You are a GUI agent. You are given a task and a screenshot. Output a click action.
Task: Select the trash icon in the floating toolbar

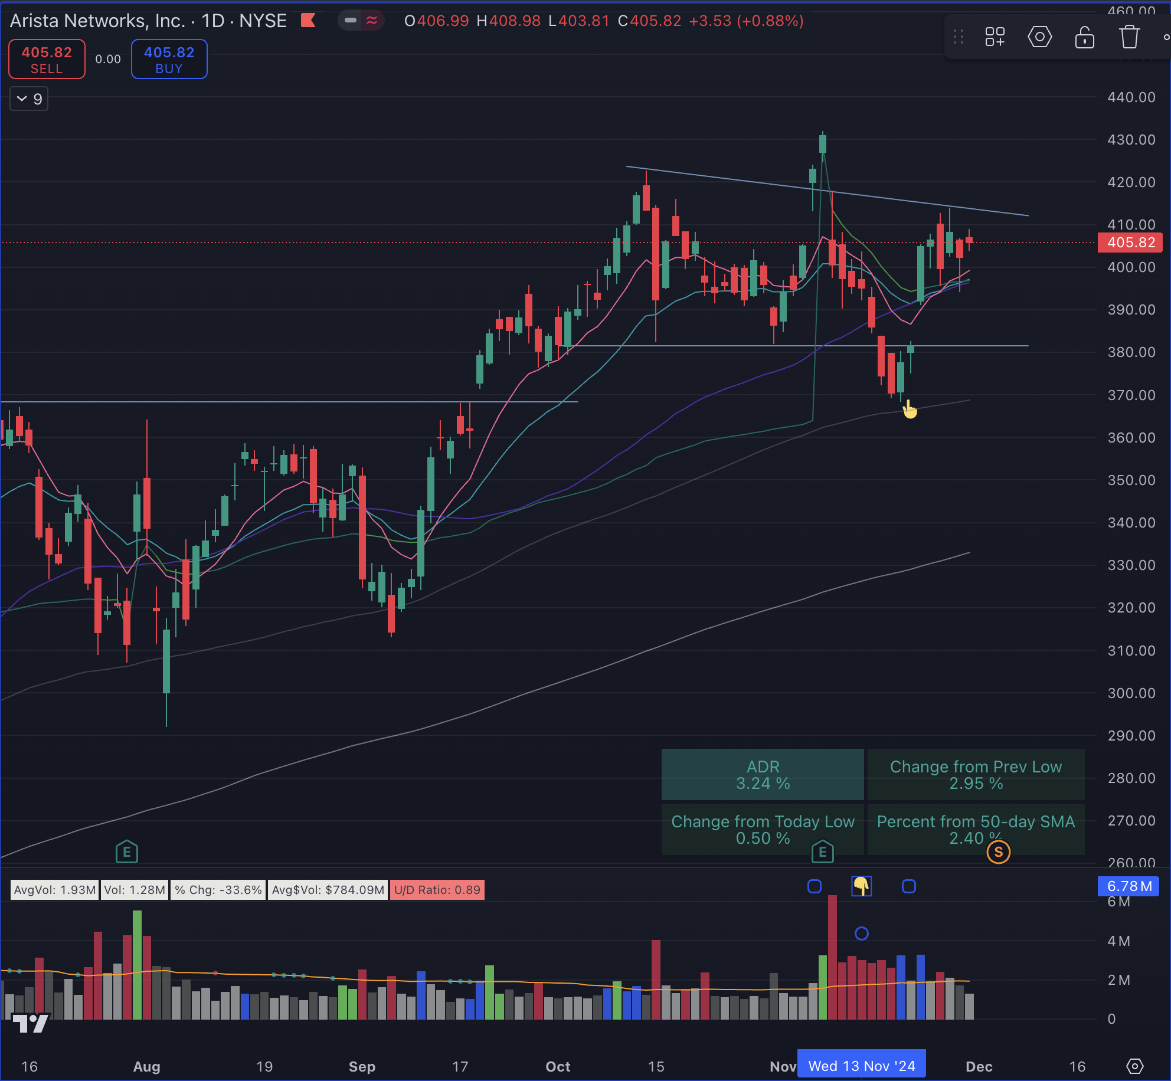(1129, 37)
